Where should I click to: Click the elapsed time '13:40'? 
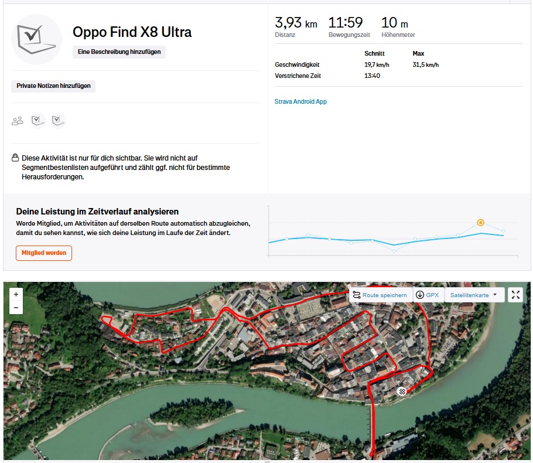372,76
